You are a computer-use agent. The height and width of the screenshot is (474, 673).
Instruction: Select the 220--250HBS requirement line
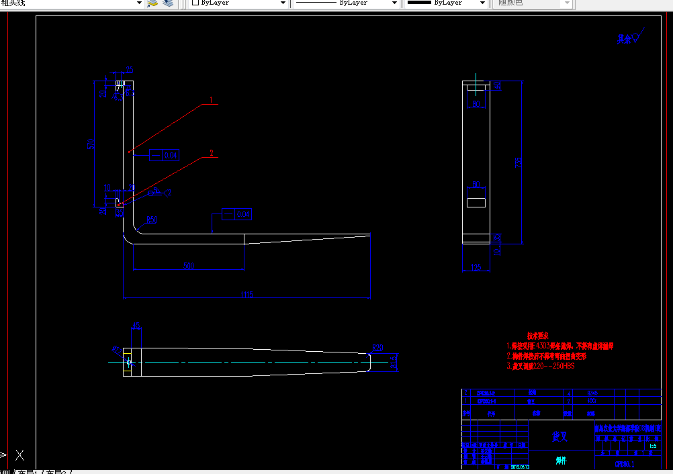[x=541, y=366]
